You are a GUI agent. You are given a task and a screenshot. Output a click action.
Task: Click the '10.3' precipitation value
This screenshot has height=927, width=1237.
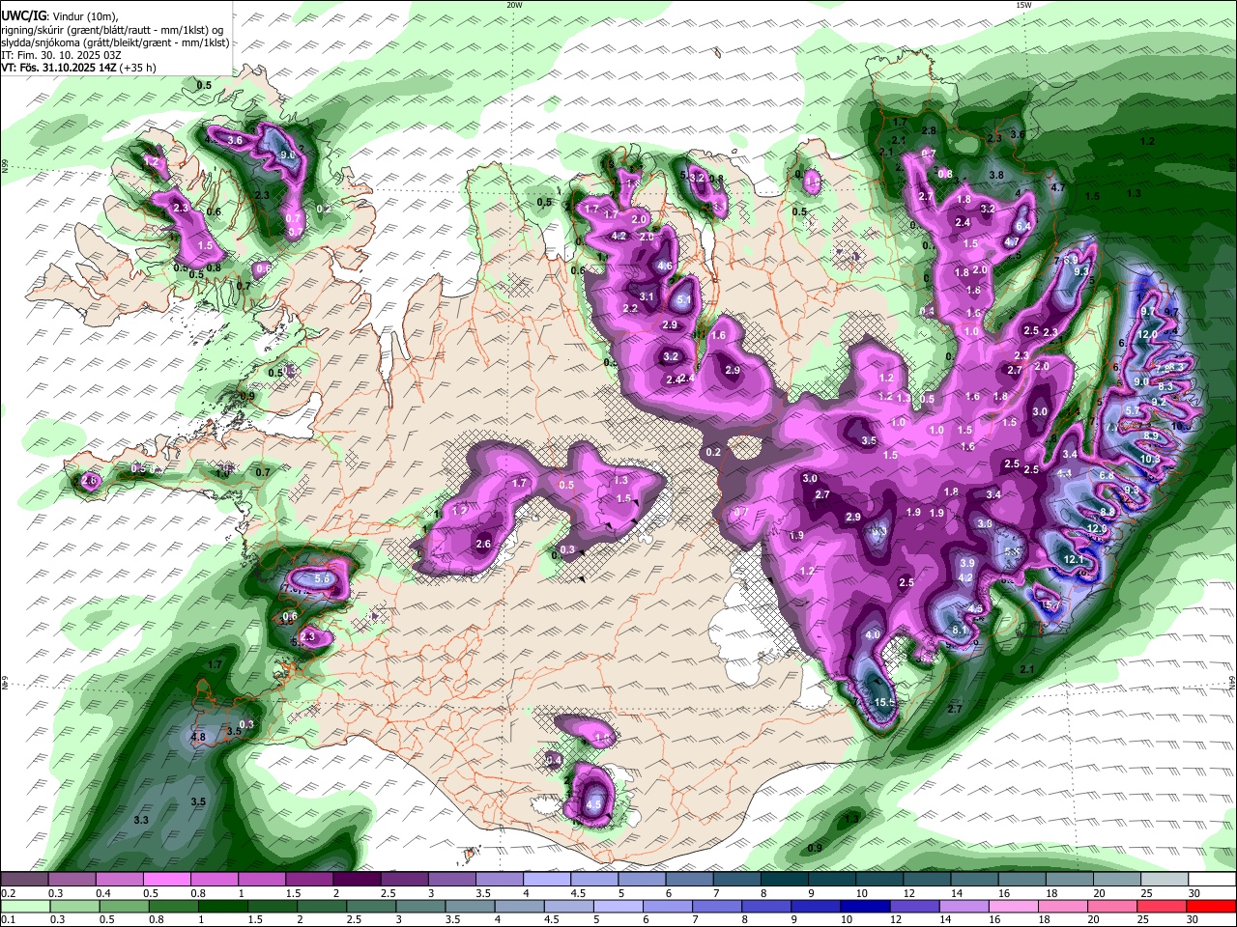click(x=1150, y=460)
